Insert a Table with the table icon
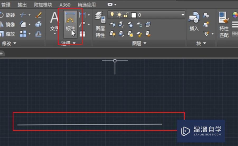The image size is (238, 146). (82, 34)
